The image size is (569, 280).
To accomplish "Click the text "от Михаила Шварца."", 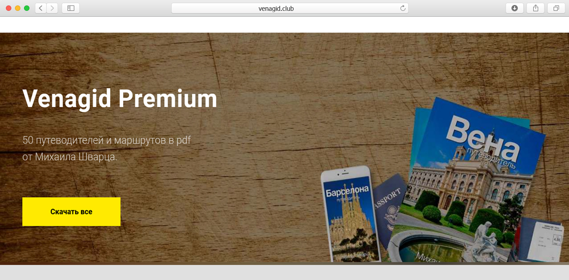I will coord(70,157).
